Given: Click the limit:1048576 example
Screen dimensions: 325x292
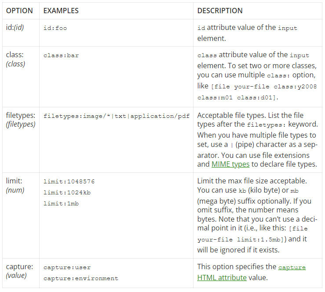Looking at the screenshot, I should (x=69, y=181).
